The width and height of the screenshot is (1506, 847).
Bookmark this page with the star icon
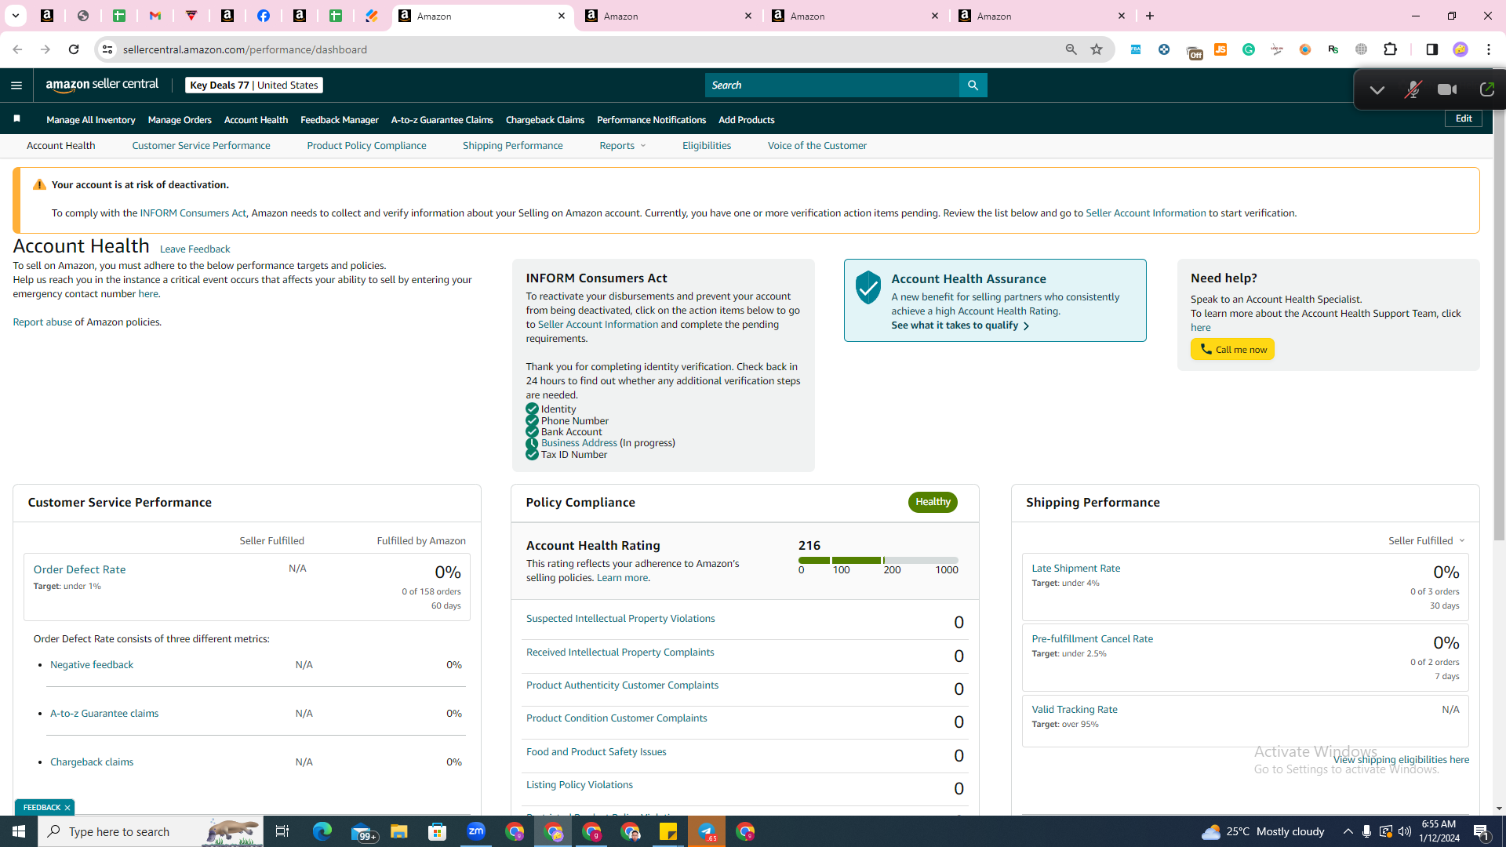tap(1097, 49)
